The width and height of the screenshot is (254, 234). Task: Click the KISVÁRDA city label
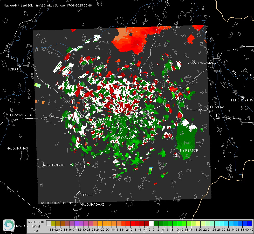coord(173,27)
